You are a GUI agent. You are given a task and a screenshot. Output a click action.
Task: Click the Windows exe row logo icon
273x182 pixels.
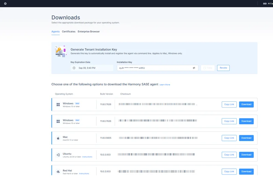coord(58,104)
